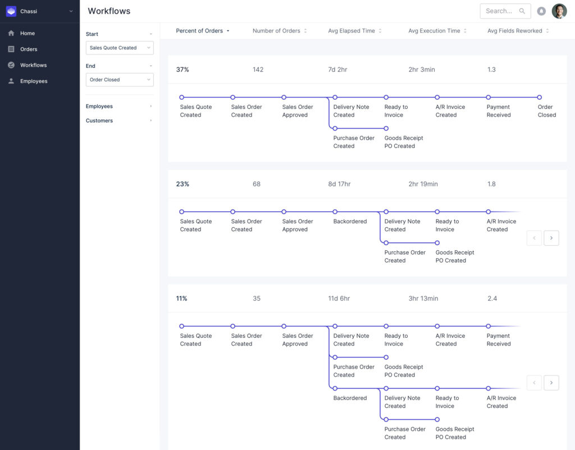This screenshot has height=450, width=575.
Task: Select Delivery Note Created node in 23% workflow
Action: (x=386, y=212)
